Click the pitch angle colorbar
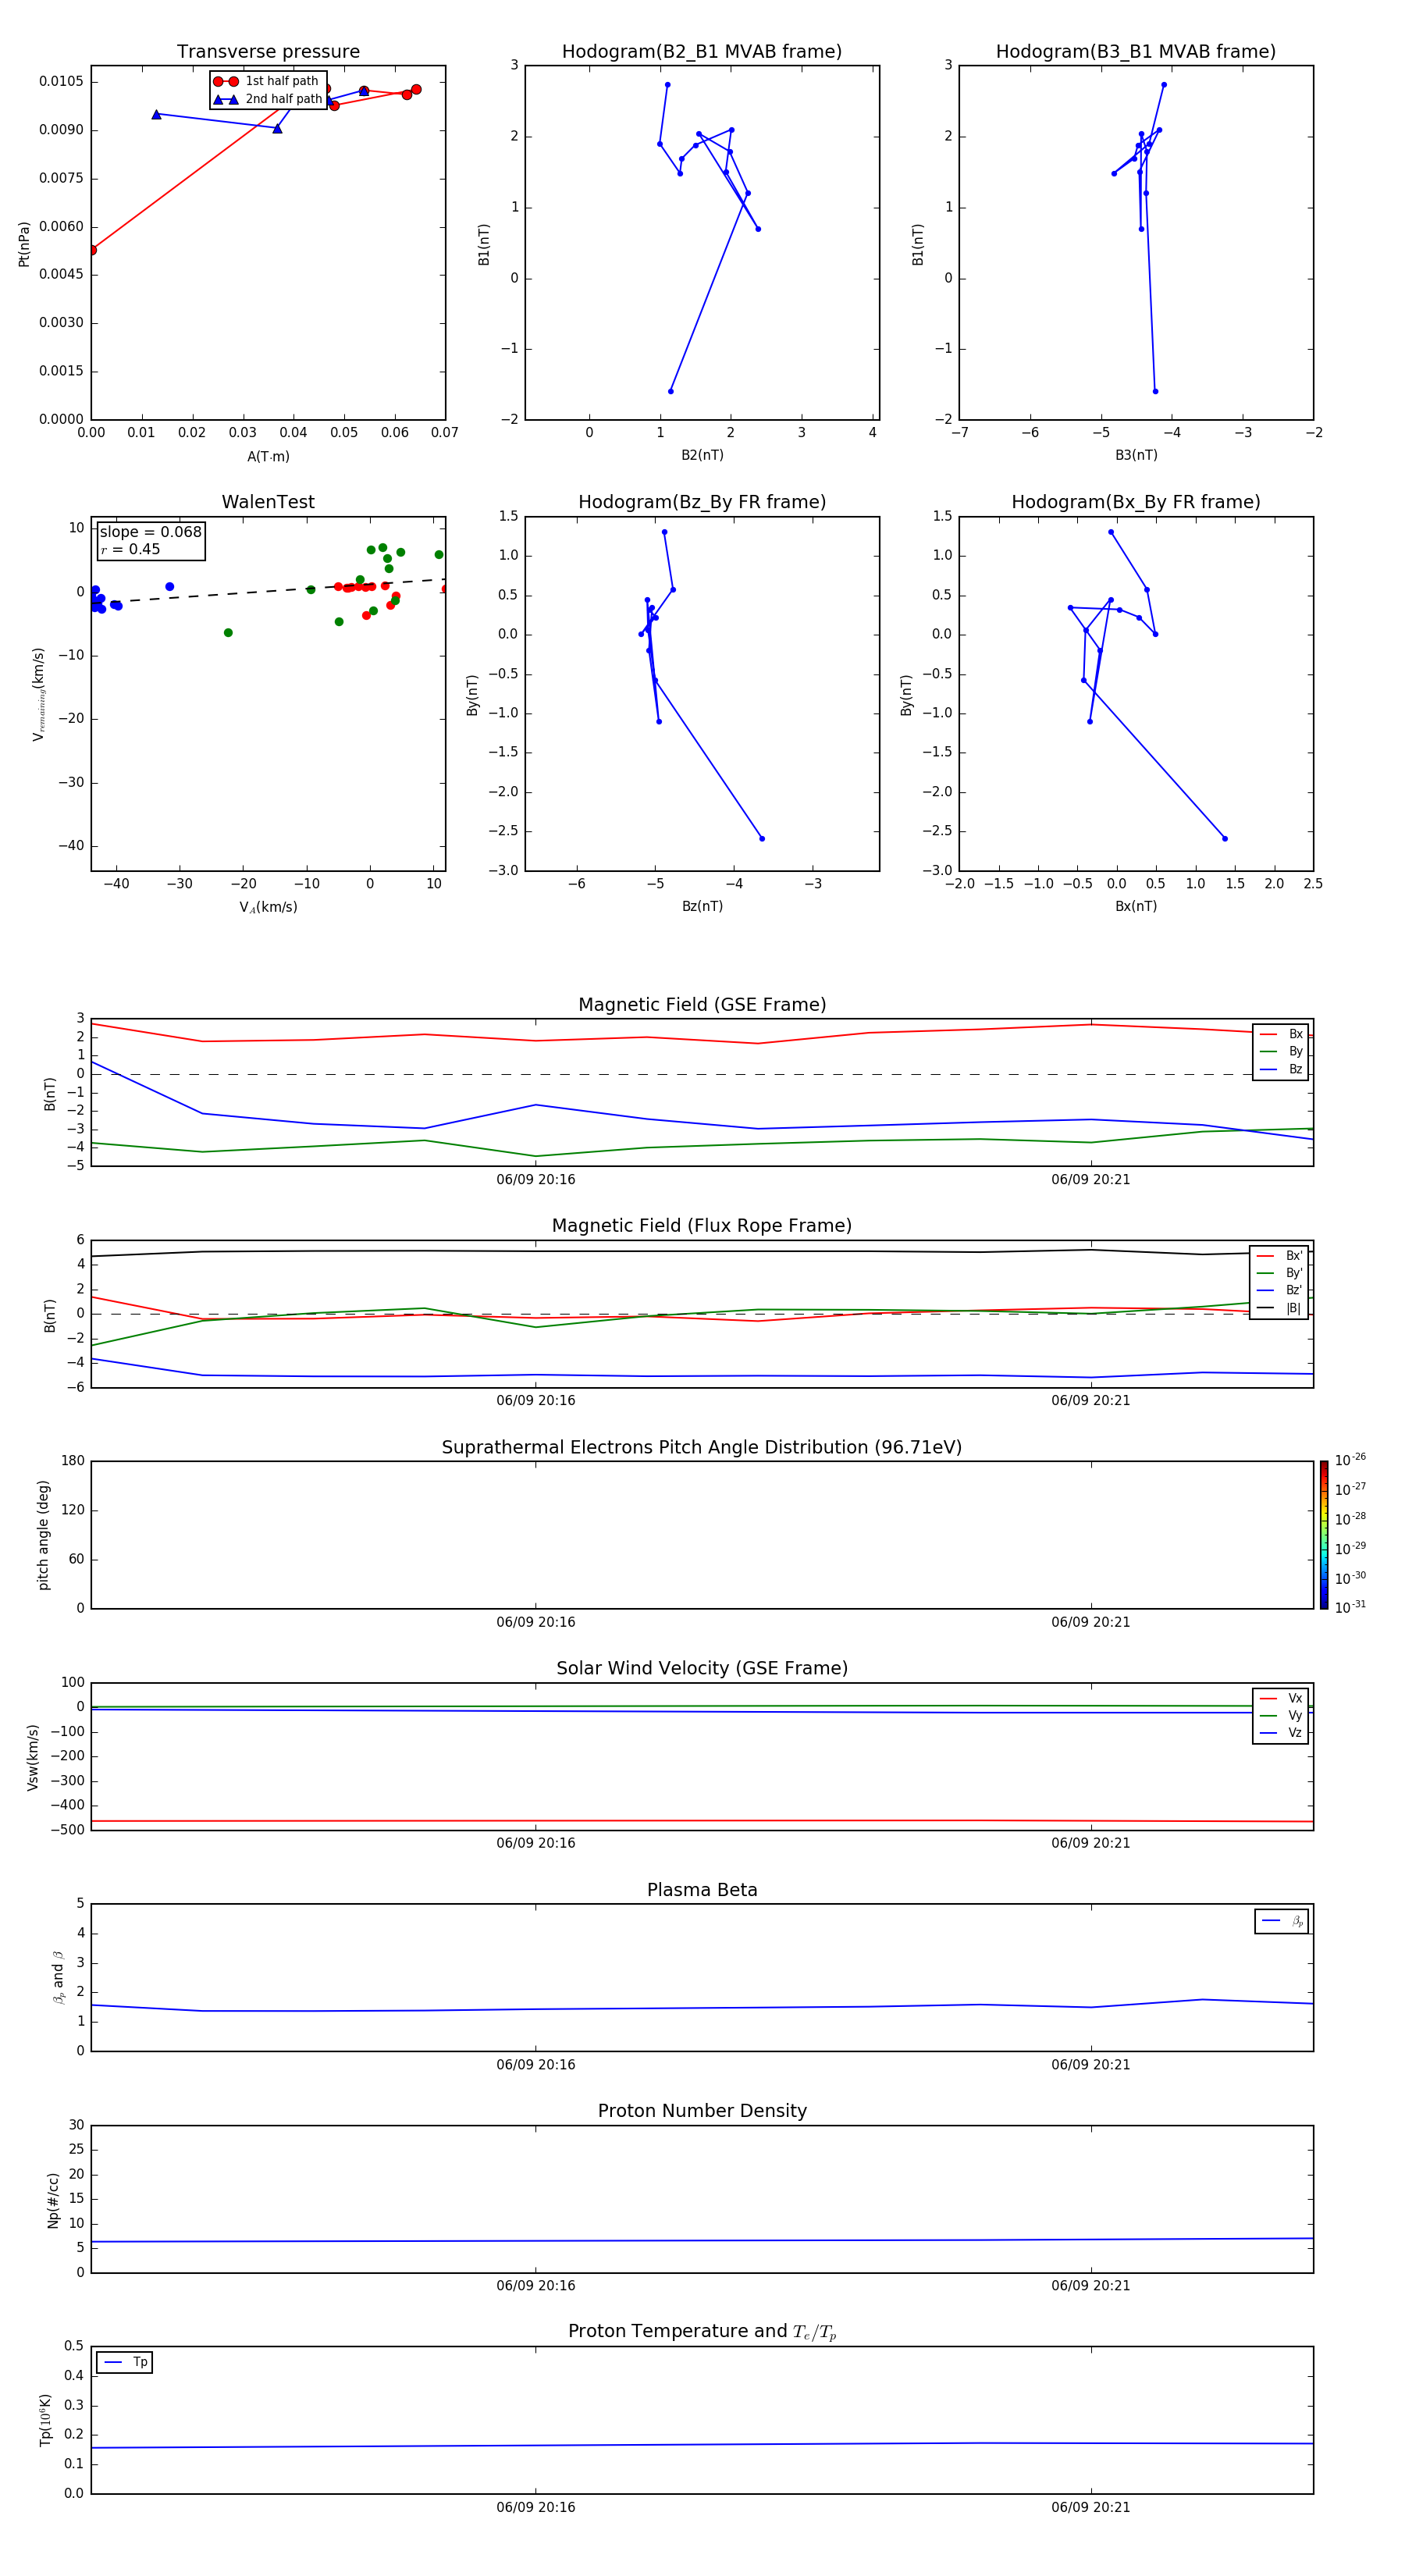Screen dimensions: 1405x2576 click(x=1324, y=1535)
